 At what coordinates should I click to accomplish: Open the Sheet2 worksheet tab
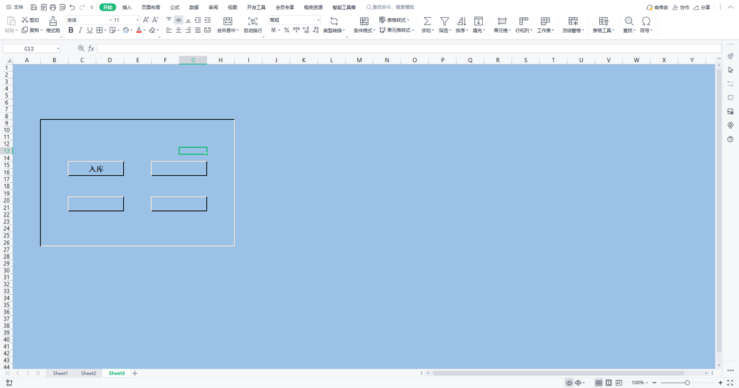[89, 373]
